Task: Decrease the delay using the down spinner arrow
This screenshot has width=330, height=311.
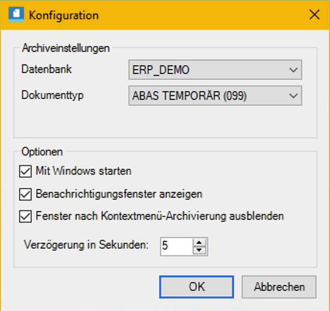Action: [200, 250]
